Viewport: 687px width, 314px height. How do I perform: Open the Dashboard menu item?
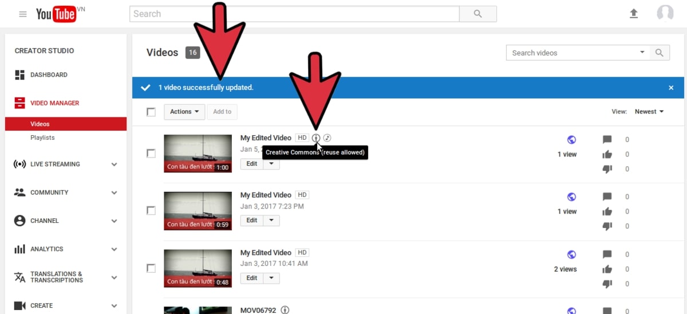[x=49, y=75]
